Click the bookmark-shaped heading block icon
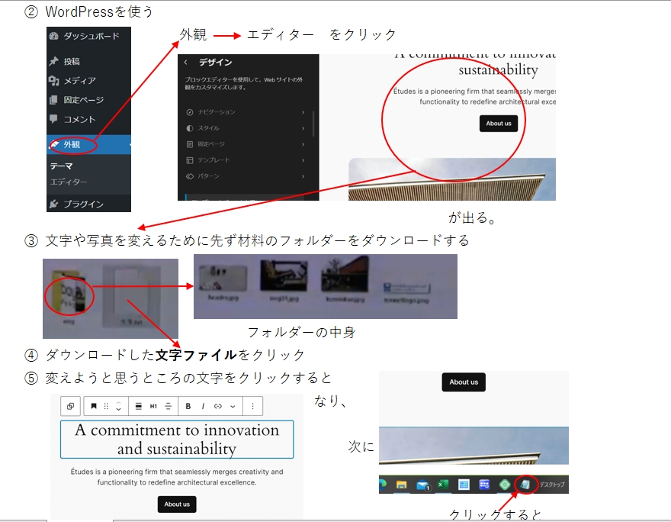The height and width of the screenshot is (522, 671). coord(94,406)
